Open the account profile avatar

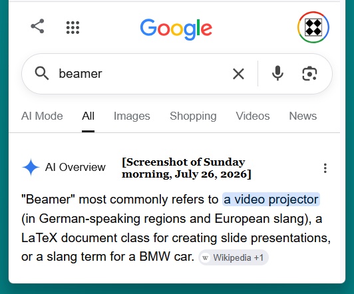(x=313, y=27)
